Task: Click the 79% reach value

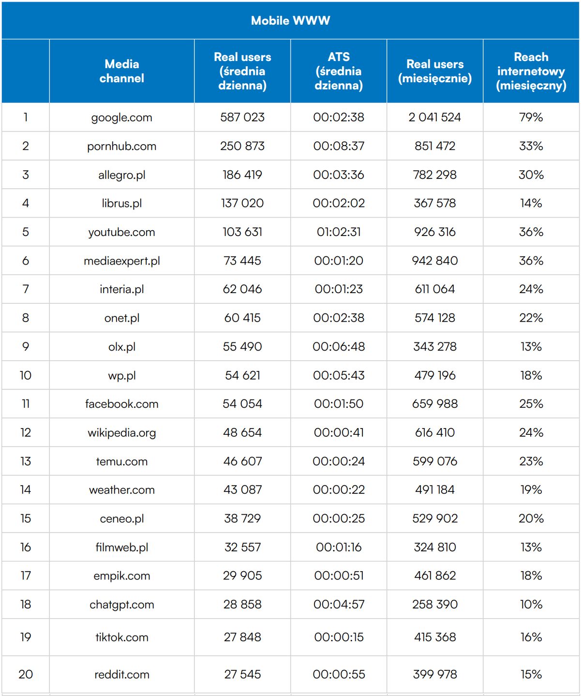Action: pos(531,118)
